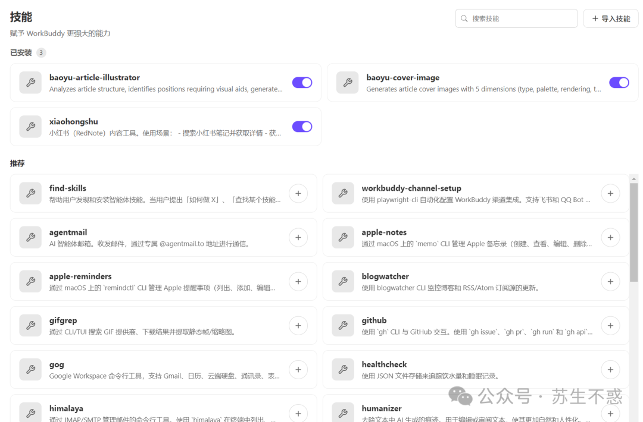Add himalaya skill via plus icon

(298, 414)
